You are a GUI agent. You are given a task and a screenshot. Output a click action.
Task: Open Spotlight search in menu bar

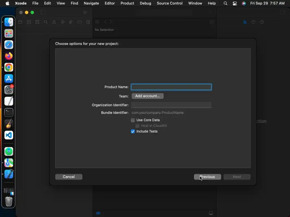[x=225, y=3]
